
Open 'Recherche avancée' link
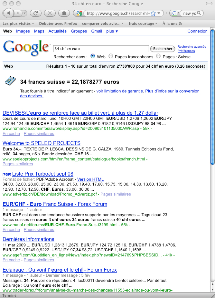pyautogui.click(x=192, y=47)
